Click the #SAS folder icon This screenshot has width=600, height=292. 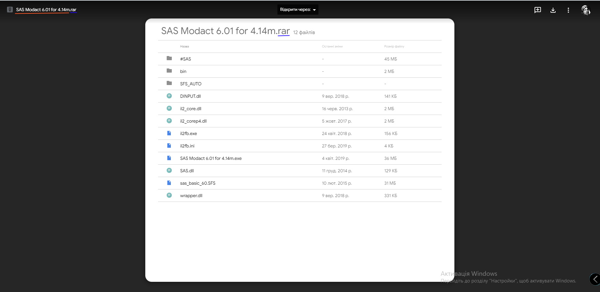169,58
